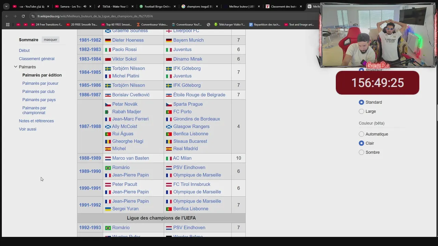438x246 pixels.
Task: Open the 1992-1993 season link
Action: click(90, 228)
